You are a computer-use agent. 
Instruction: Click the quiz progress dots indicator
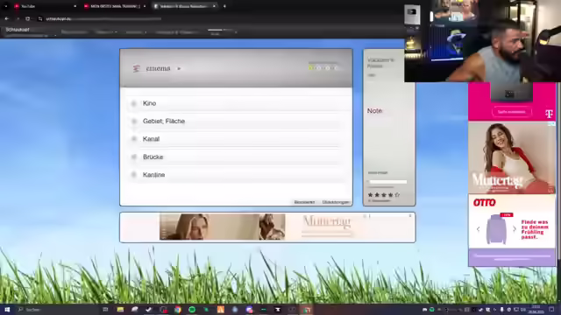pyautogui.click(x=323, y=67)
